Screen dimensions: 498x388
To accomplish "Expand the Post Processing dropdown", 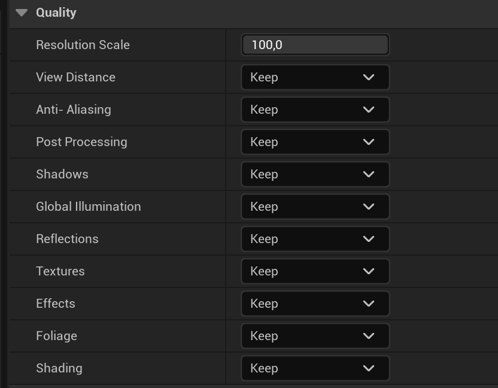I will [x=315, y=142].
